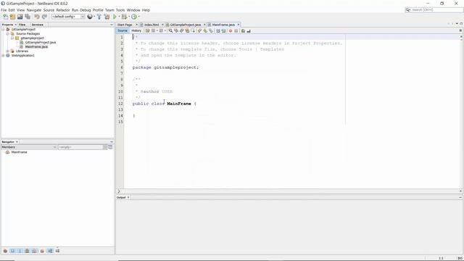Collapse the GitSampleProject tree node
Image resolution: width=464 pixels, height=261 pixels.
click(x=3, y=29)
